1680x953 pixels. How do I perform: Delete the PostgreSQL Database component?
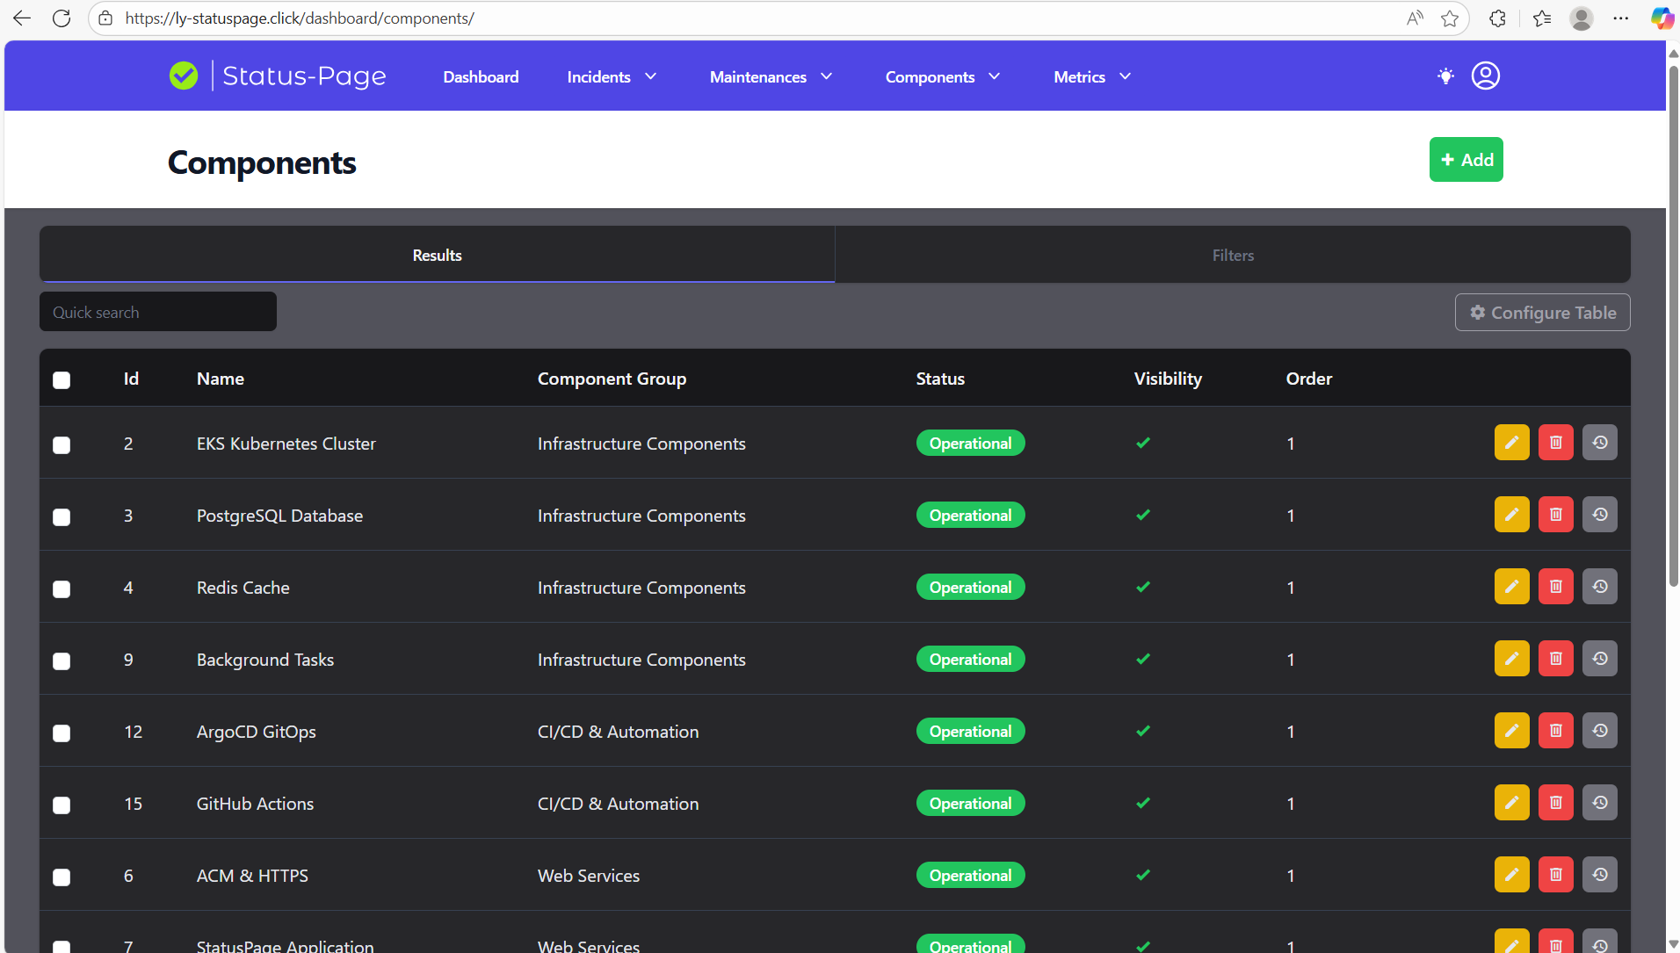pyautogui.click(x=1556, y=514)
